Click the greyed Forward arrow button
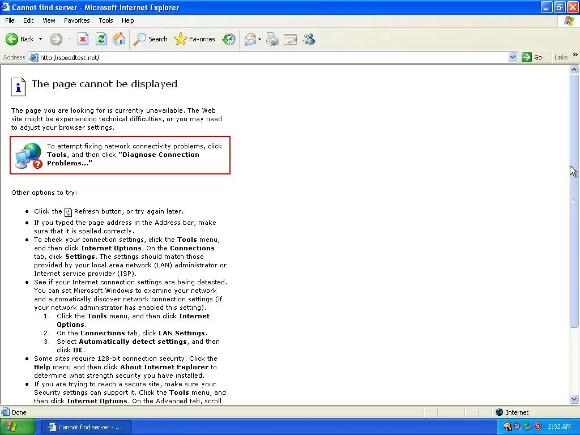The image size is (580, 435). [x=56, y=39]
